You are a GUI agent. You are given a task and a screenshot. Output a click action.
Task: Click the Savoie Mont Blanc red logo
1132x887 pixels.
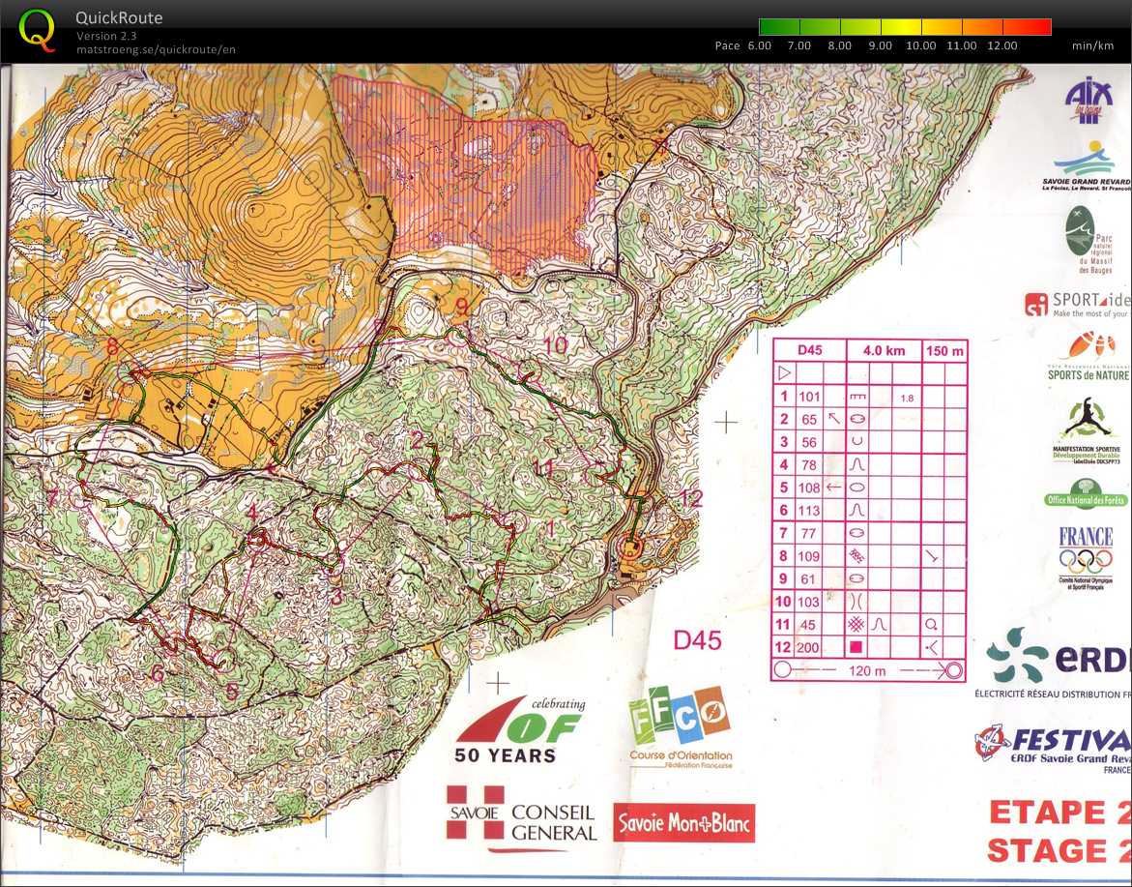coord(683,823)
